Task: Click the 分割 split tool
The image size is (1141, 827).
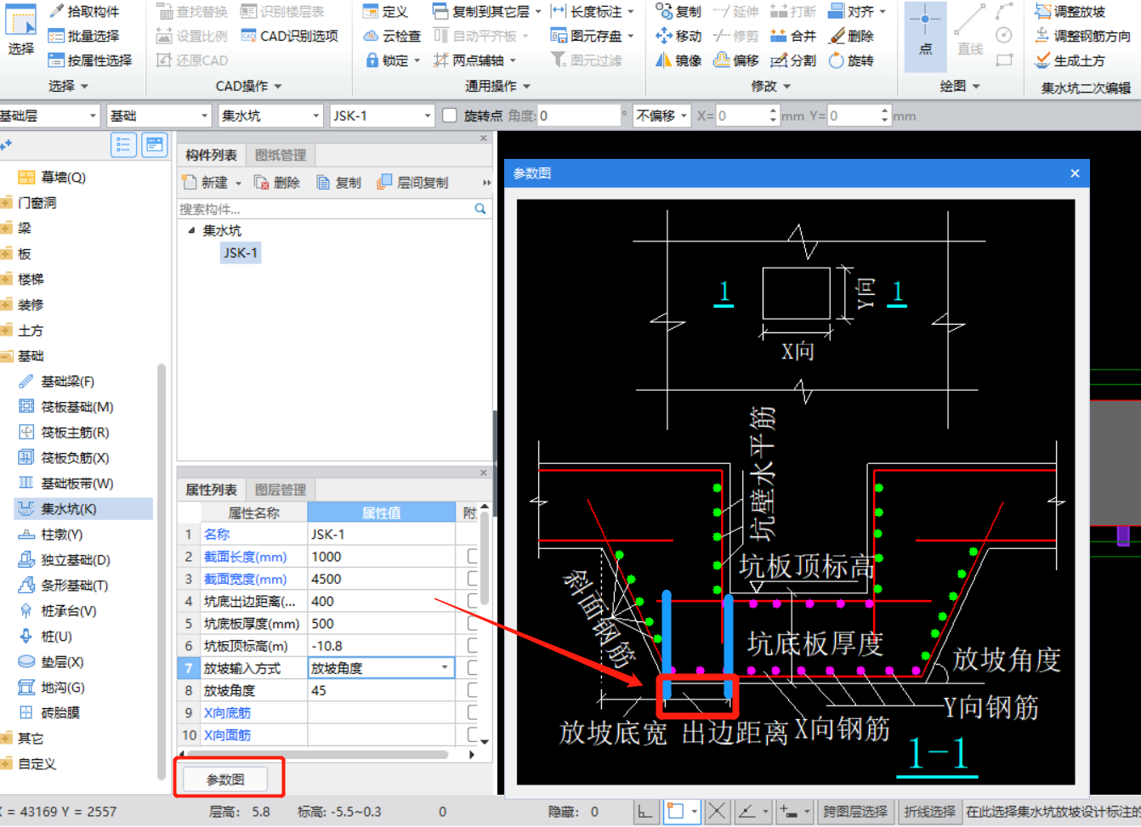Action: point(792,60)
